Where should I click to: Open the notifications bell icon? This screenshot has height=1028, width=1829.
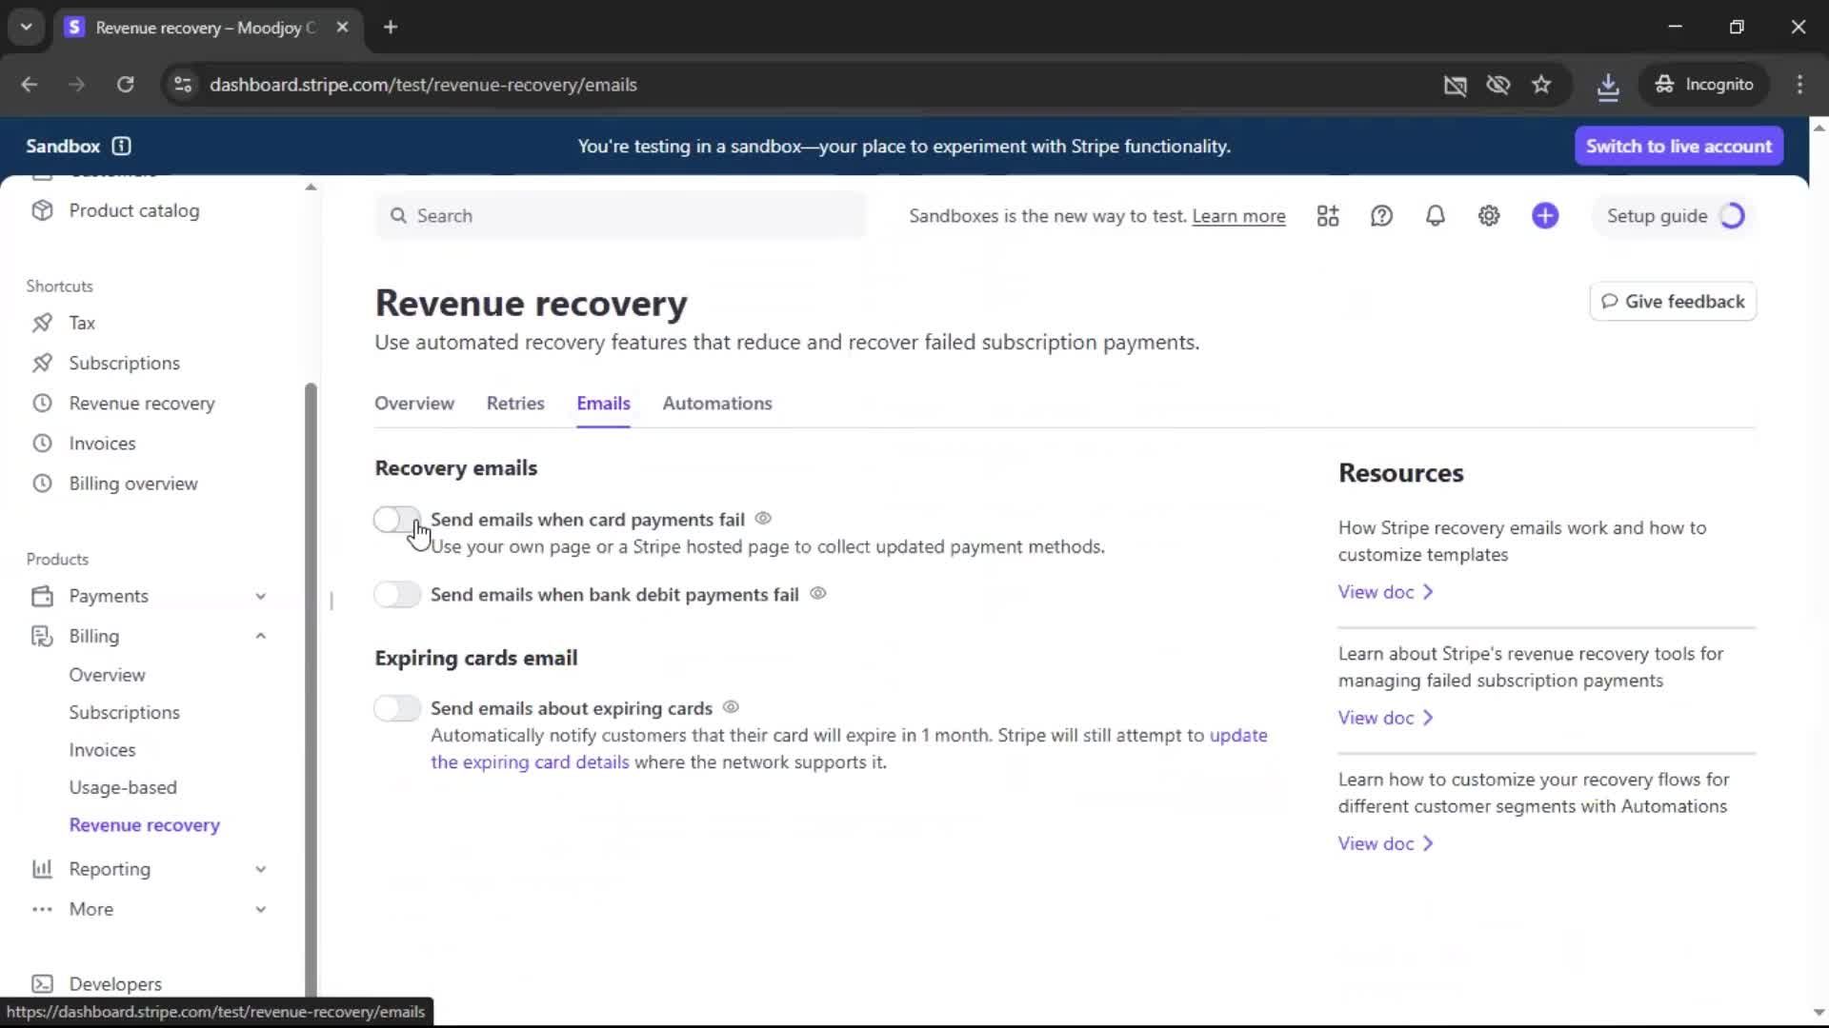coord(1435,216)
